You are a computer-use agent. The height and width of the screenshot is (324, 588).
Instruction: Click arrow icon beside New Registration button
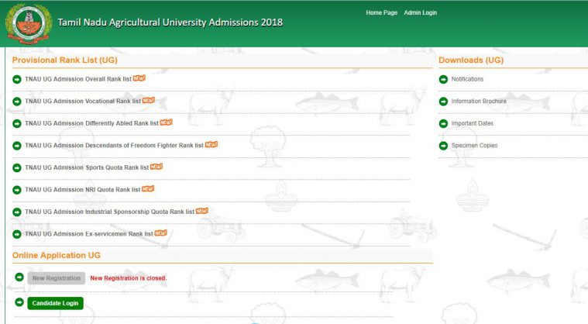click(19, 277)
